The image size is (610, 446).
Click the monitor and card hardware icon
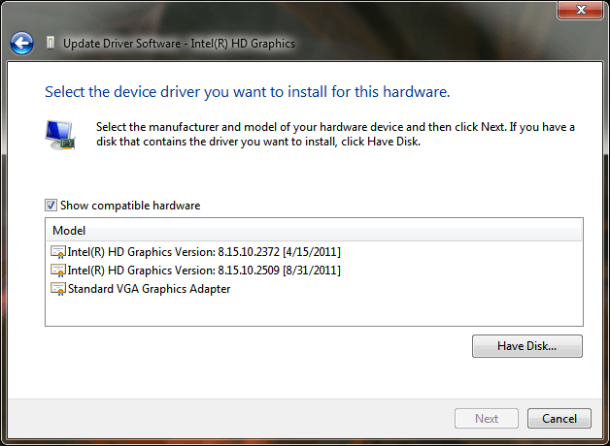click(60, 135)
